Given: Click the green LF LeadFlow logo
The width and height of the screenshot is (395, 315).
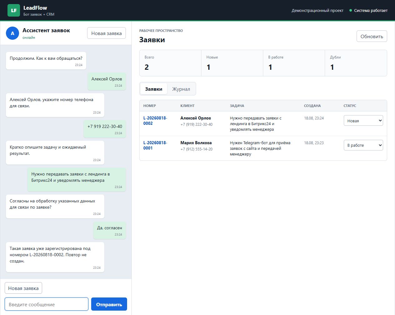Looking at the screenshot, I should 13,10.
